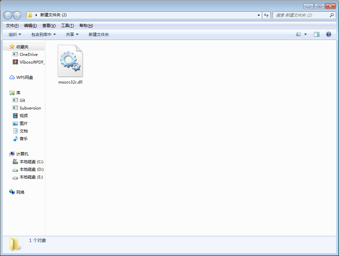Click the change view icon
339x256 pixels.
pyautogui.click(x=298, y=34)
